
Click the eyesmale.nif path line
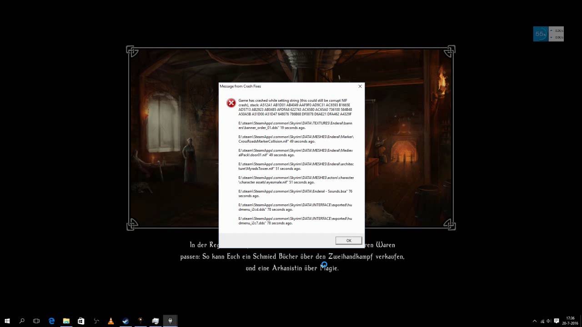[296, 180]
